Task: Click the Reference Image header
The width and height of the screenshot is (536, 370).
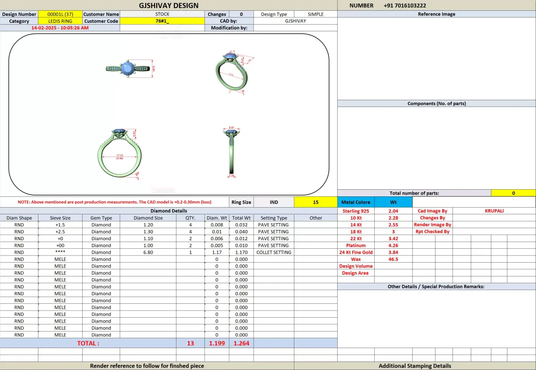Action: coord(436,14)
